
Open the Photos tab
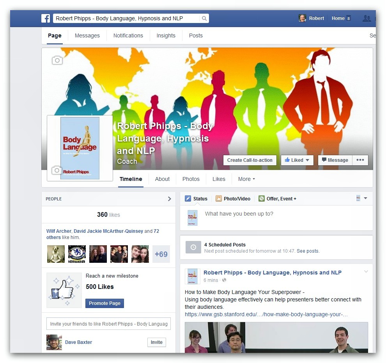click(x=191, y=179)
